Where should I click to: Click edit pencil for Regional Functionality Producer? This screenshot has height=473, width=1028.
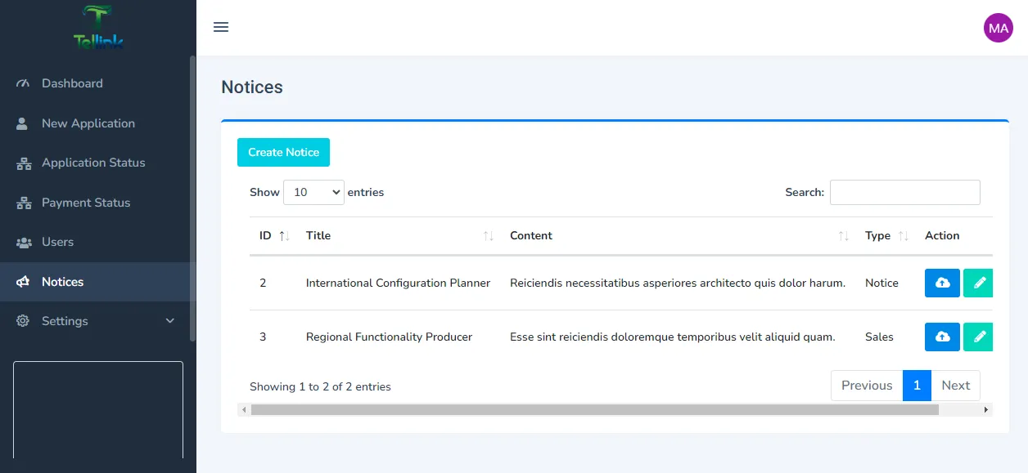coord(978,337)
